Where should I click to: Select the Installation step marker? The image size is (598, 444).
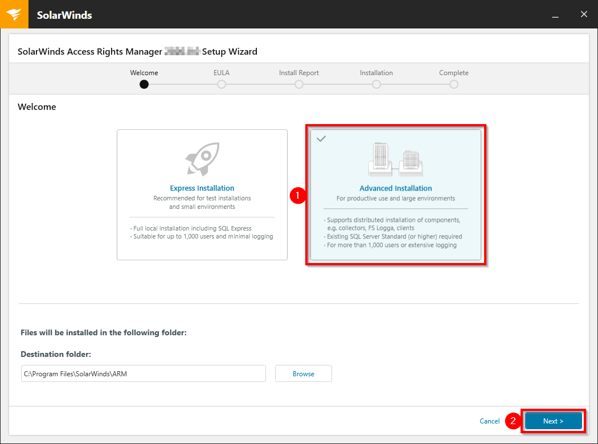[376, 84]
